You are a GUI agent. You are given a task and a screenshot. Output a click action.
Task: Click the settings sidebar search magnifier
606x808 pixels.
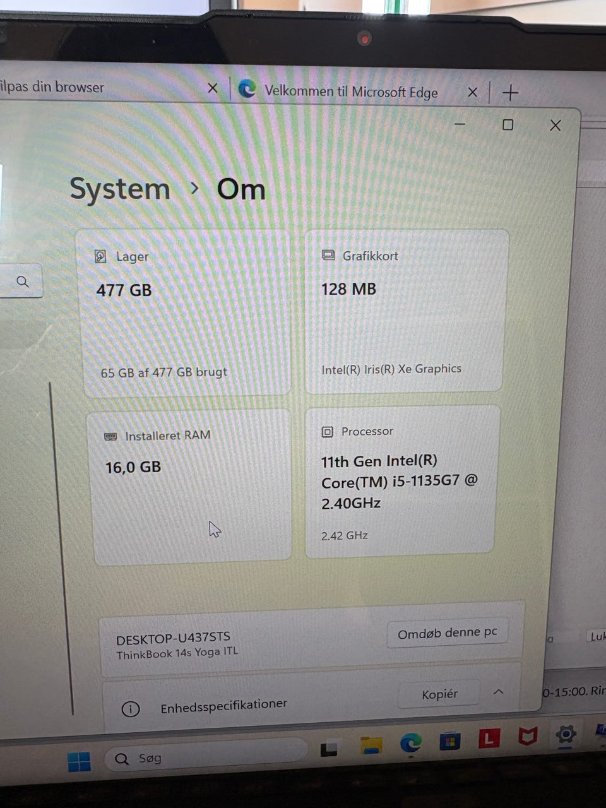pyautogui.click(x=23, y=282)
